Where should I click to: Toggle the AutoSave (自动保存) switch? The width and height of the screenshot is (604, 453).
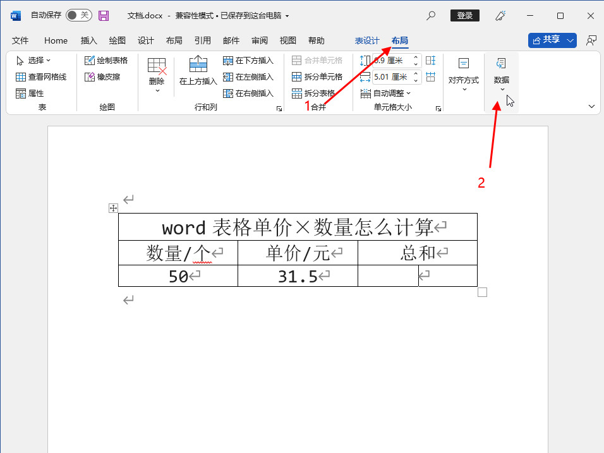78,15
